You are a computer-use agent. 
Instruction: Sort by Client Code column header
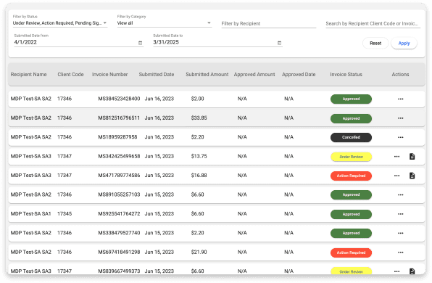tap(70, 75)
